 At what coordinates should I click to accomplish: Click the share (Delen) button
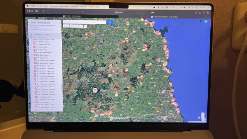tap(46, 34)
